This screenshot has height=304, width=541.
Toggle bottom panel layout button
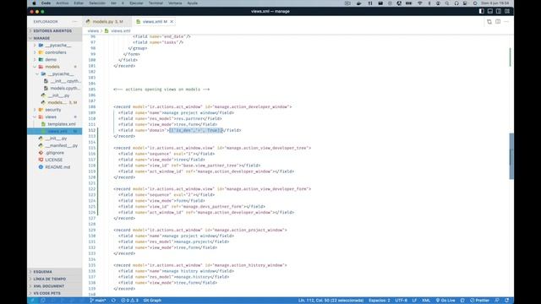[490, 11]
